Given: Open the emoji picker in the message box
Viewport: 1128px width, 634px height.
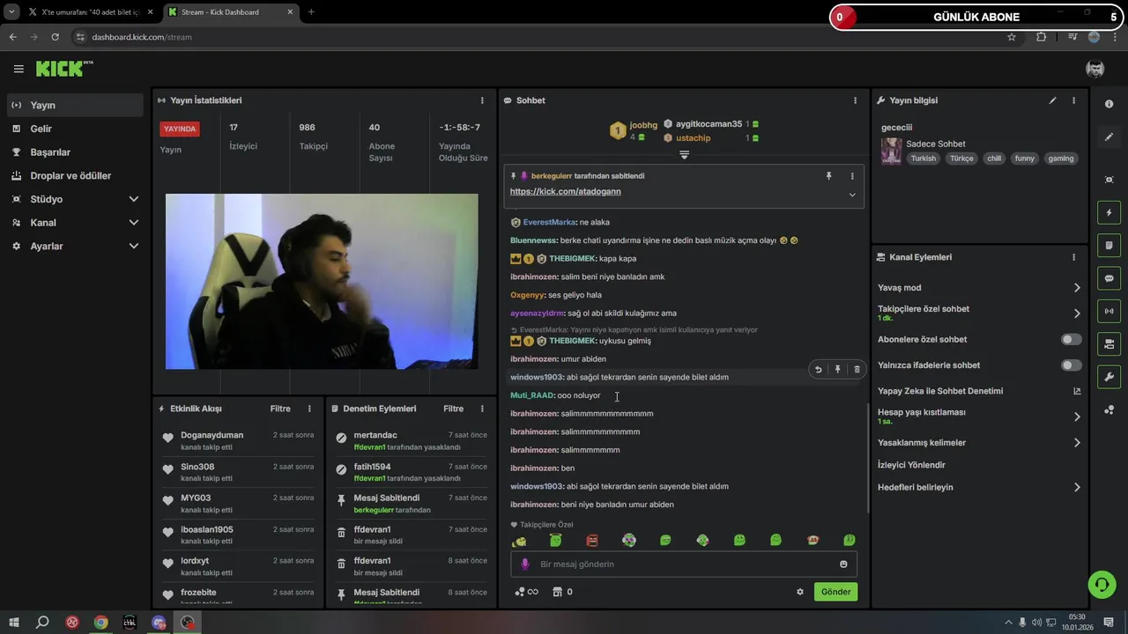Looking at the screenshot, I should click(843, 564).
